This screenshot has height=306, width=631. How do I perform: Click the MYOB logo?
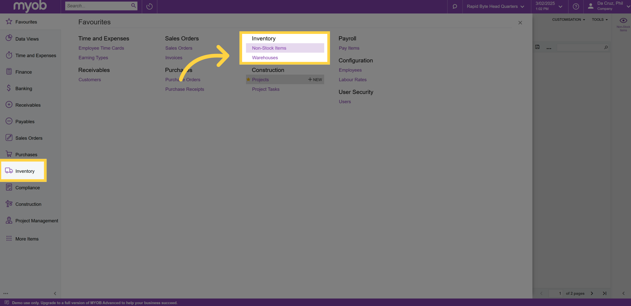pos(30,6)
